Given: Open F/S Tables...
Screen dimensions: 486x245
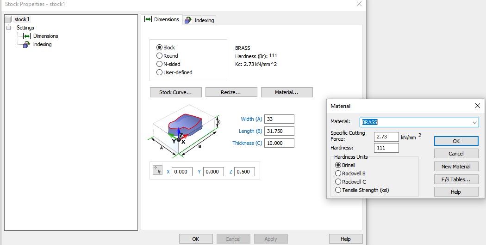Looking at the screenshot, I should click(x=456, y=179).
